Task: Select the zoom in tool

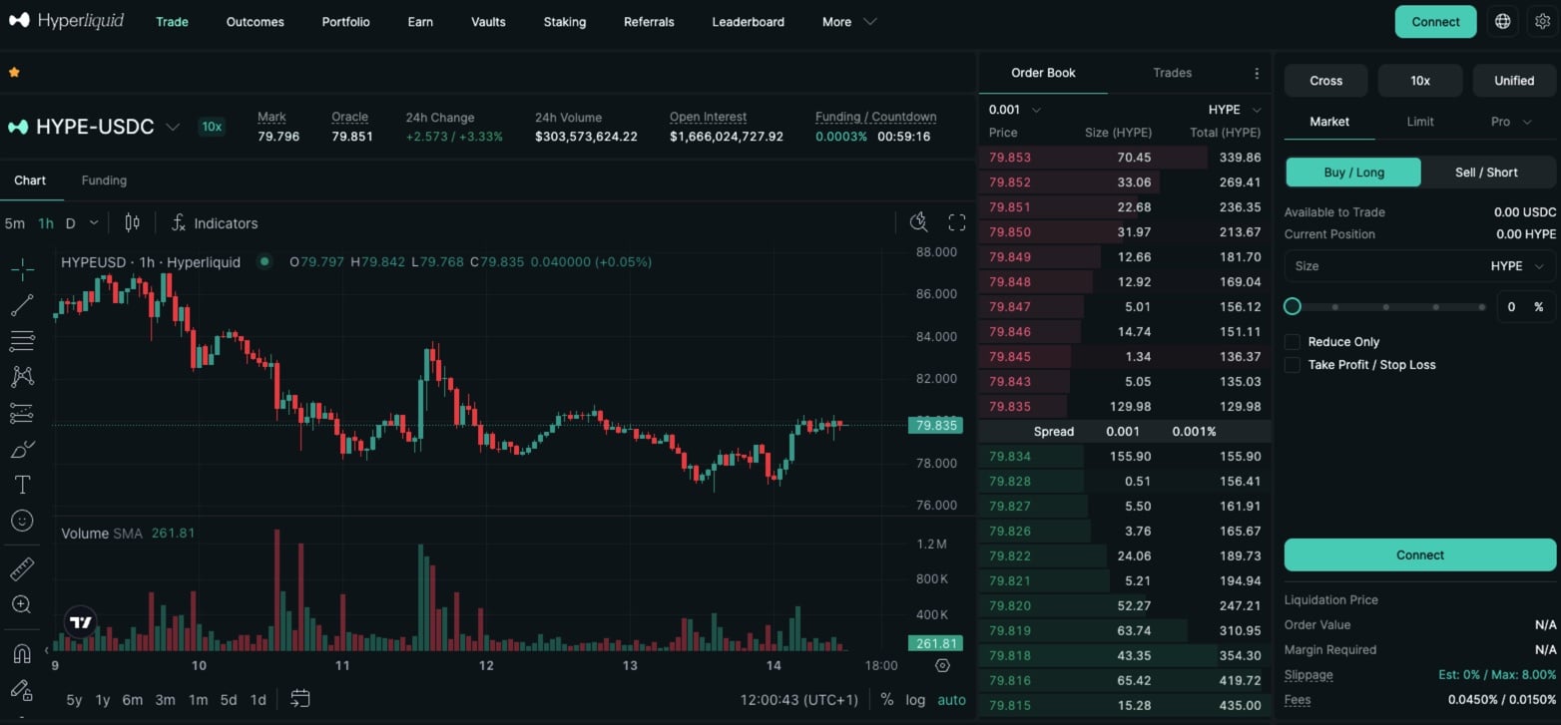Action: pos(22,604)
